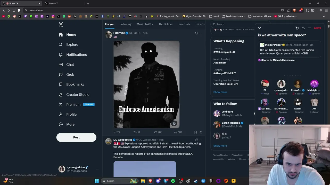The height and width of the screenshot is (185, 330).
Task: Leave the Space
Action: coord(317,28)
